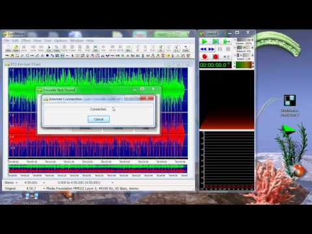Click the green-red level meter in Control
Image resolution: width=312 pixels, height=234 pixels.
pos(244,65)
